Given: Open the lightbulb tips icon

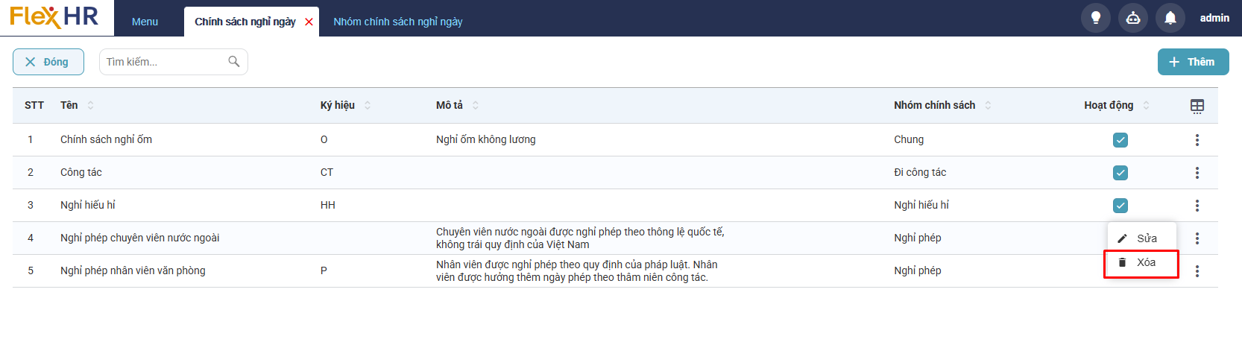Looking at the screenshot, I should point(1096,18).
